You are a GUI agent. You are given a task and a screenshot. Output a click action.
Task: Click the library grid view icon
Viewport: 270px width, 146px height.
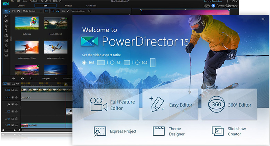click(x=63, y=11)
